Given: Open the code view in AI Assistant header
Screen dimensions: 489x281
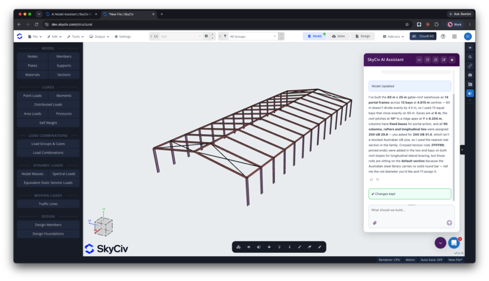Looking at the screenshot, I should tap(419, 60).
